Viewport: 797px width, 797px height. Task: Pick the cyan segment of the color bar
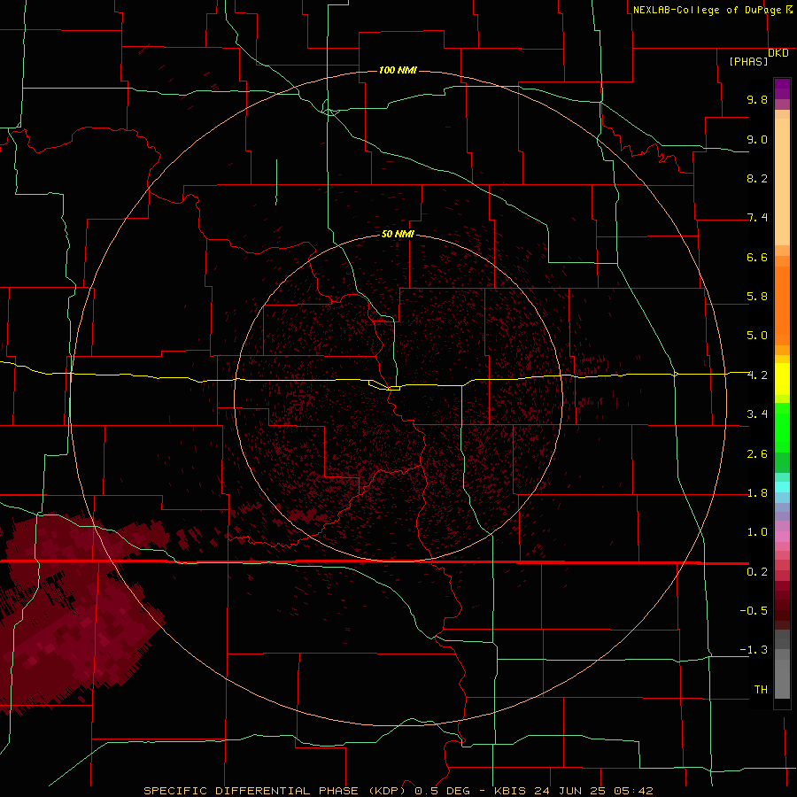point(782,486)
